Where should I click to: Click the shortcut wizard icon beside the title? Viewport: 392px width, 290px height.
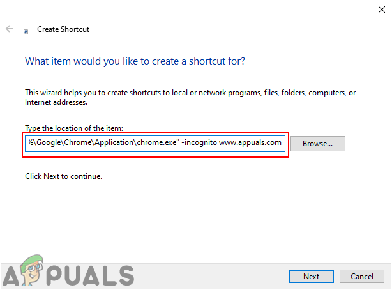click(26, 31)
